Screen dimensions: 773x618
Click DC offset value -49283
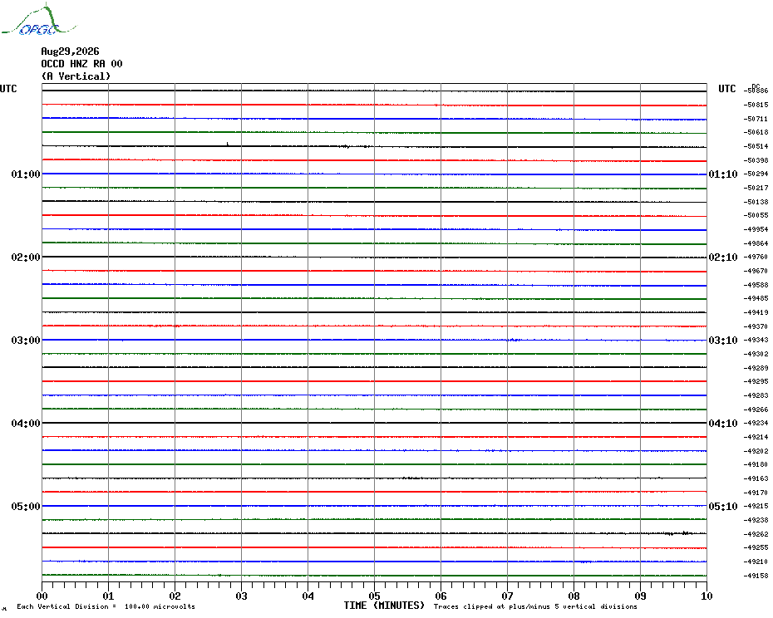(x=756, y=395)
